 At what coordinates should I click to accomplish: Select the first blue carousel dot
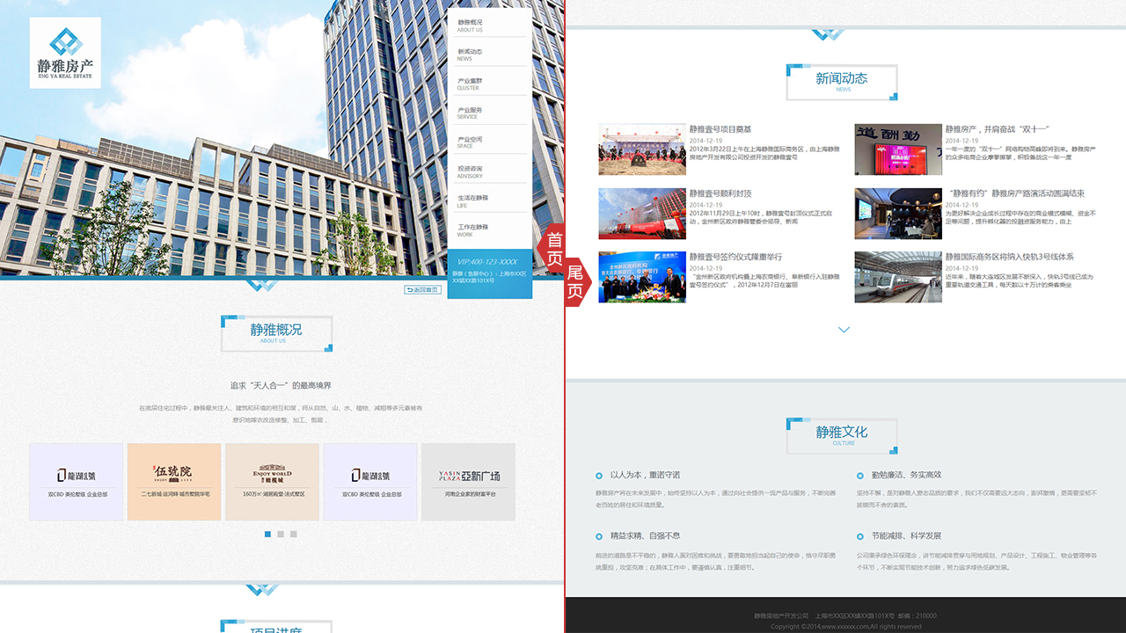(268, 534)
